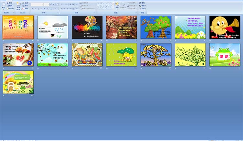The image size is (243, 141).
Task: Click the Change Case icon
Action: [52, 9]
